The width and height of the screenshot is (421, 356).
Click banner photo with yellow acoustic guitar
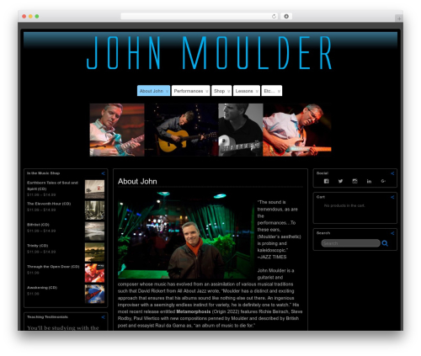point(181,130)
